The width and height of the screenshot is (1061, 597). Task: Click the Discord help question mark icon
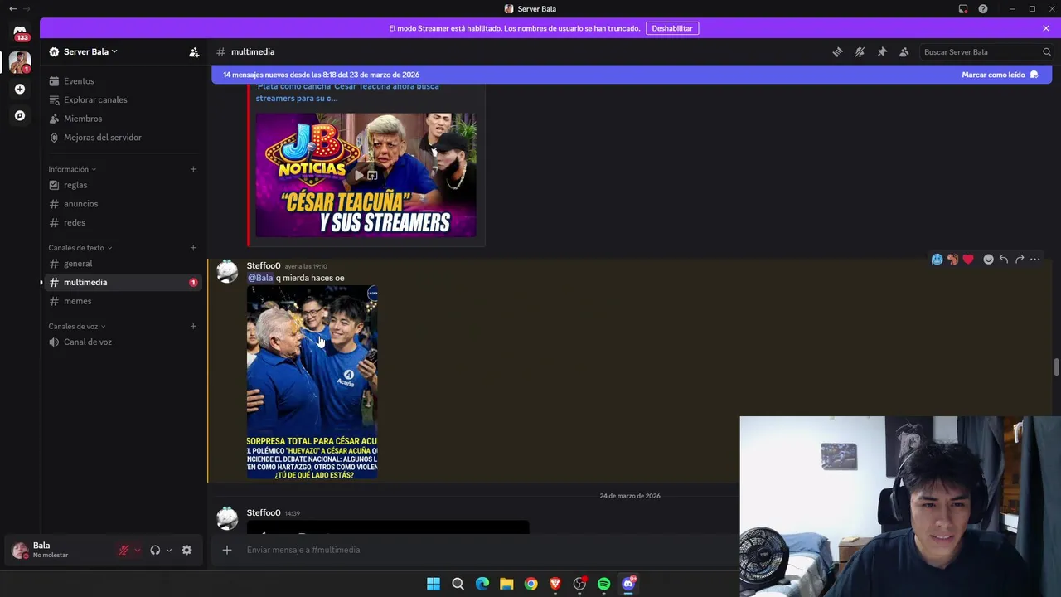(x=983, y=9)
